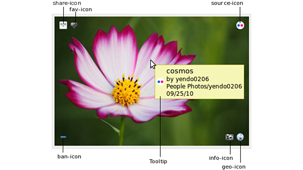This screenshot has width=303, height=170.
Task: Open map location with globe geo icon
Action: [240, 137]
